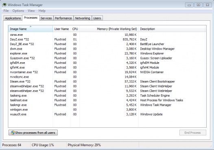
Task: Select the winlogon.exe process
Action: (107, 110)
